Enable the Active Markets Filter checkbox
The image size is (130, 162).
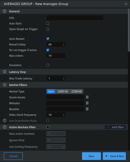click(x=48, y=127)
